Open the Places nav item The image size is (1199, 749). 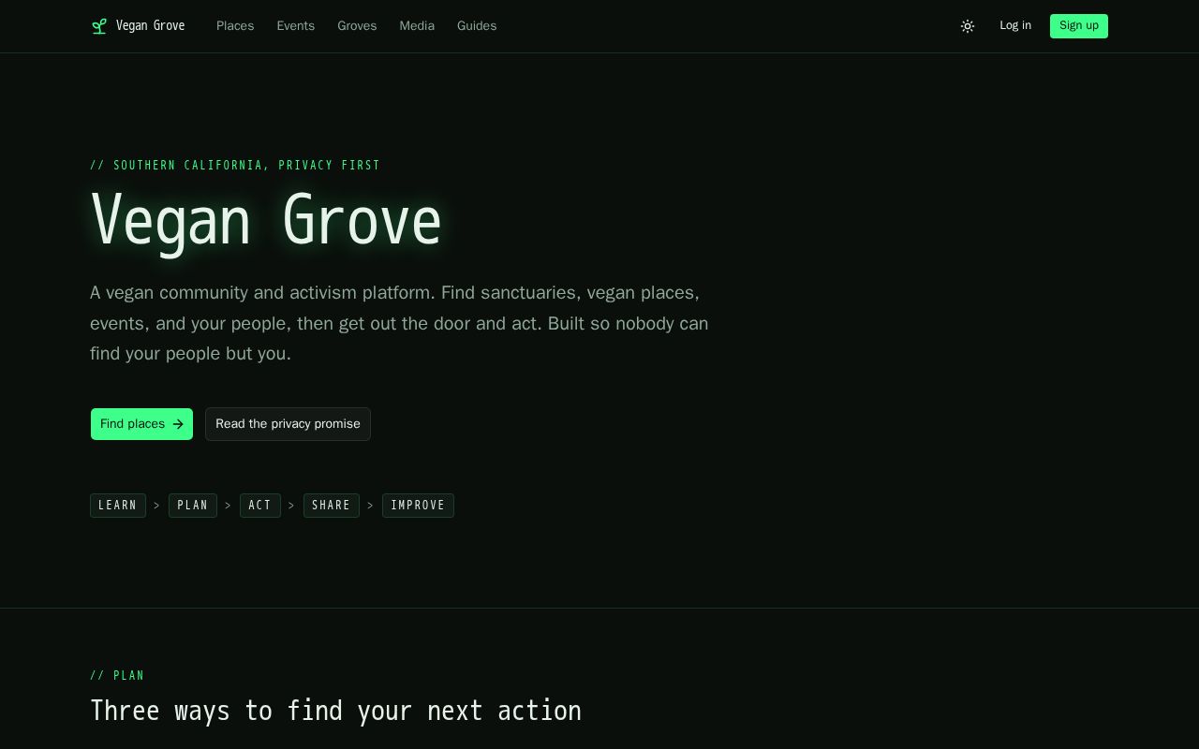coord(235,26)
